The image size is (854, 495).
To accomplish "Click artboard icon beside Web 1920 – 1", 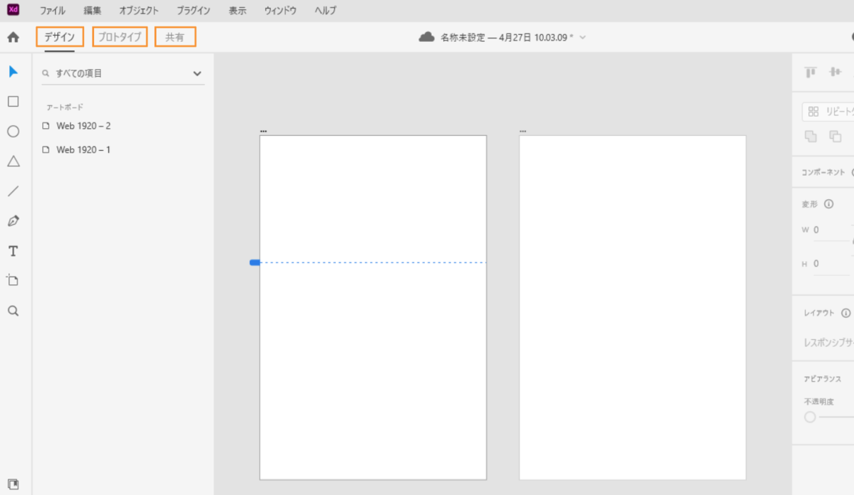I will pos(46,150).
